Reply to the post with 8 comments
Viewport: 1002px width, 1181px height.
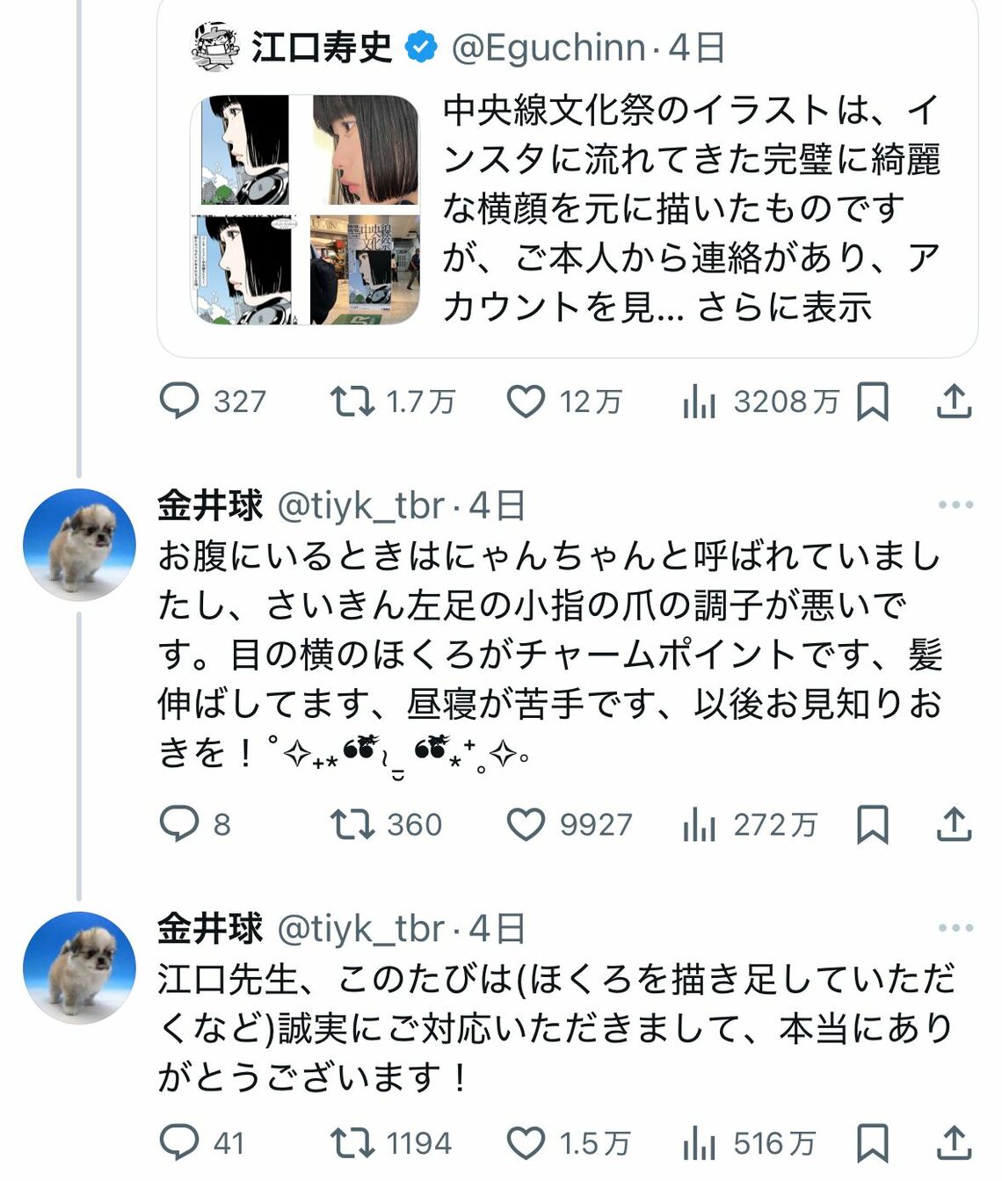(179, 824)
